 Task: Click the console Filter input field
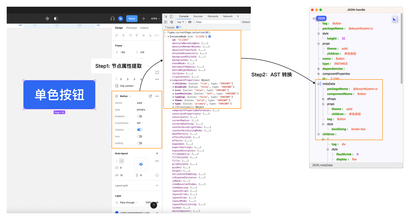[x=217, y=22]
